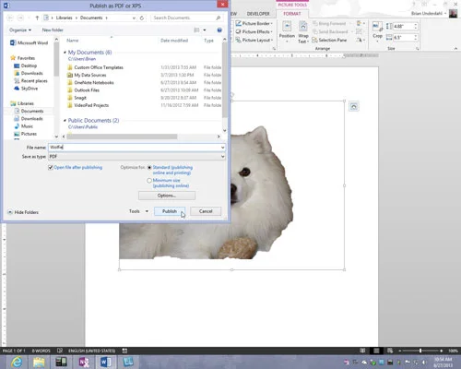461x369 pixels.
Task: Open the Wrap Text icon
Action: click(x=303, y=27)
